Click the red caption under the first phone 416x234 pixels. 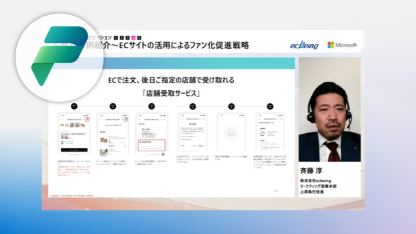(74, 171)
